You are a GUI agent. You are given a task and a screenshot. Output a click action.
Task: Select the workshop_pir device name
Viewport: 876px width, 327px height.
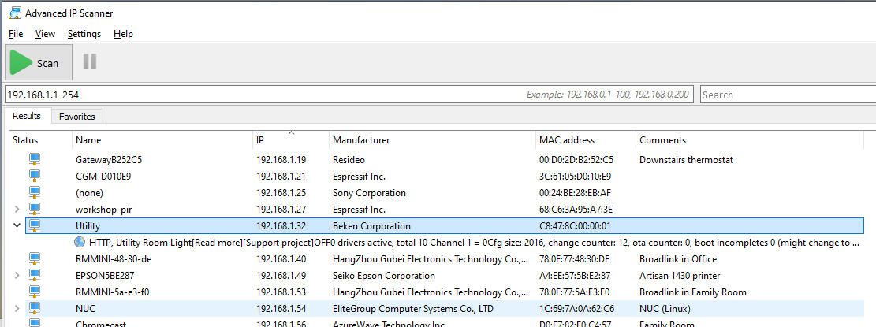click(x=104, y=210)
